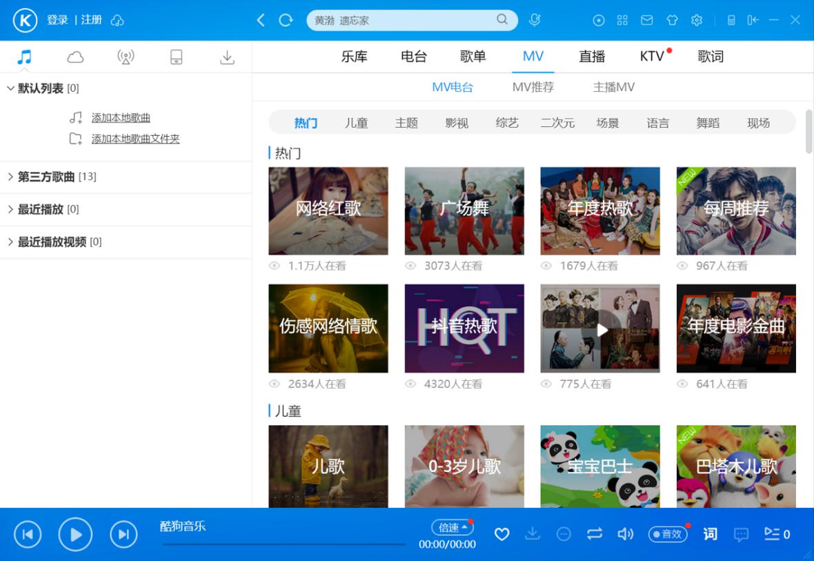Open the skin theme shirt icon
This screenshot has height=561, width=814.
click(672, 20)
